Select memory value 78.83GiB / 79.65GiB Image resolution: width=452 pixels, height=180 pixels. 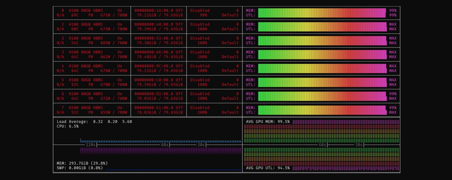(160, 113)
